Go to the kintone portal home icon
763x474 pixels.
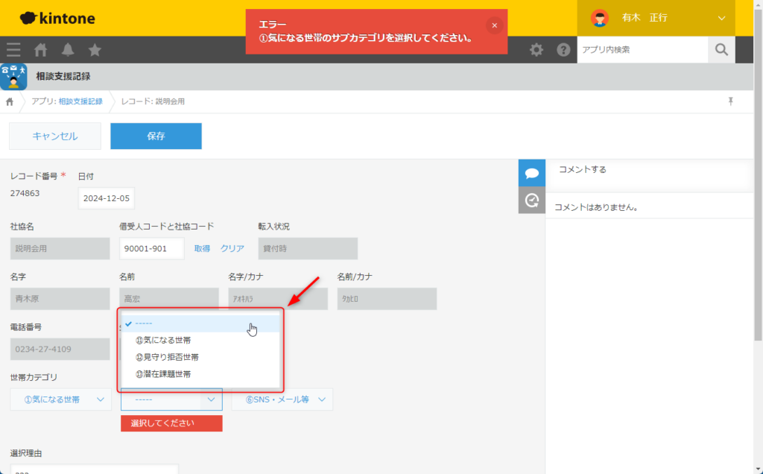pyautogui.click(x=41, y=50)
